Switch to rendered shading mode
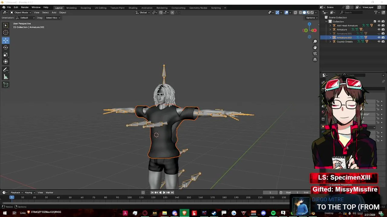Viewport: 387px width, 217px height. tap(312, 12)
